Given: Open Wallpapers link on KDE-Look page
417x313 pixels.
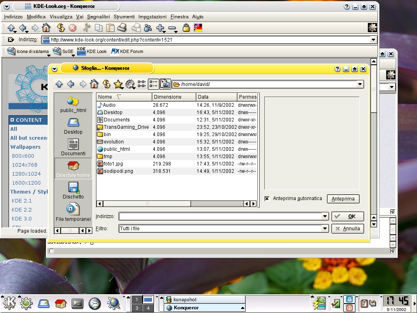Looking at the screenshot, I should (x=26, y=147).
